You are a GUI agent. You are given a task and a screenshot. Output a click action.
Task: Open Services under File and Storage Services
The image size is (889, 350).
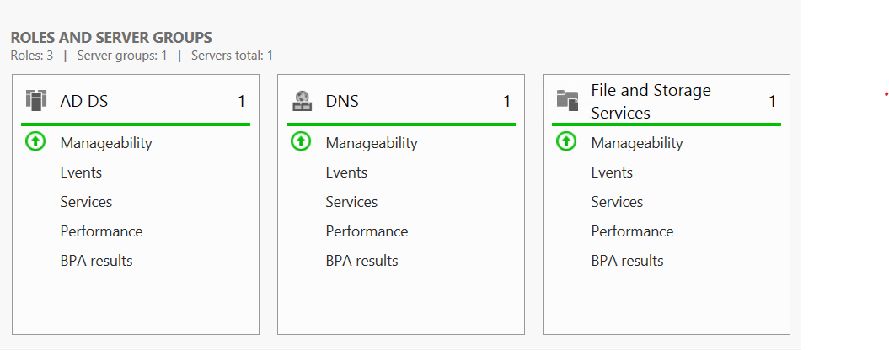pyautogui.click(x=617, y=202)
